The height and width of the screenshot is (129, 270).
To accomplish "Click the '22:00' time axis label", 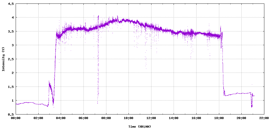I will tap(264, 118).
